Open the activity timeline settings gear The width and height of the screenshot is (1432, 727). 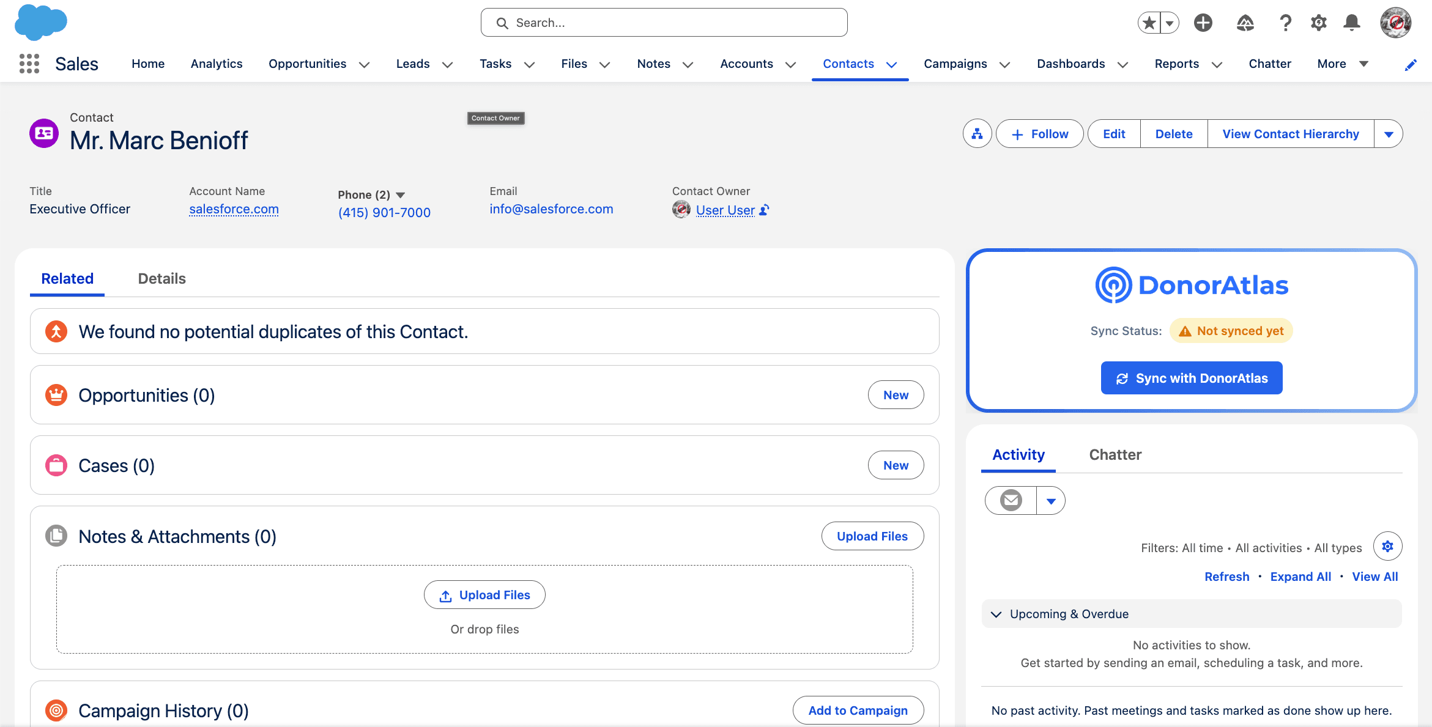pyautogui.click(x=1387, y=546)
